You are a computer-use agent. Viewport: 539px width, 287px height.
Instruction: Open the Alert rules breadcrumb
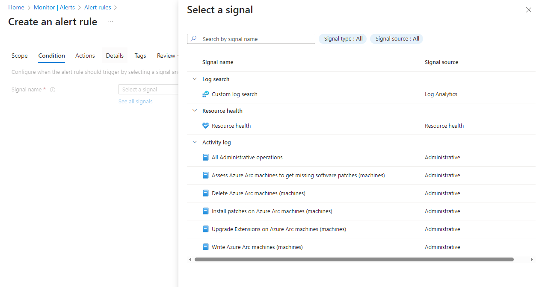coord(98,7)
